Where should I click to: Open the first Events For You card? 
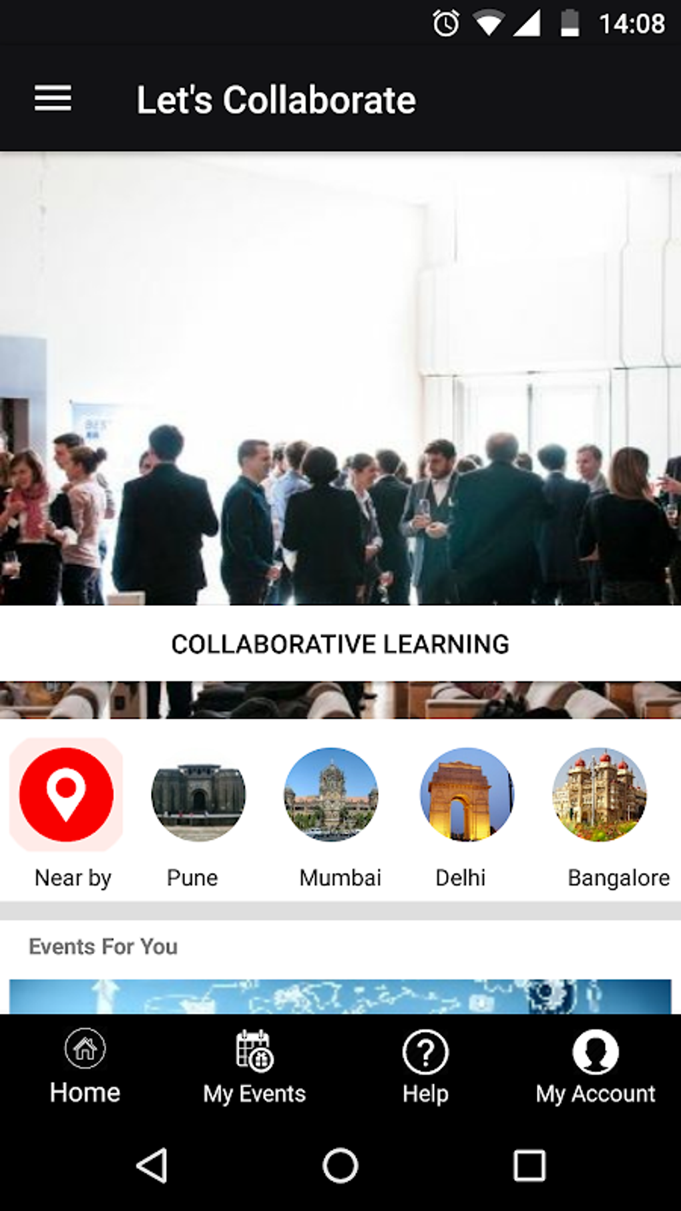point(340,997)
